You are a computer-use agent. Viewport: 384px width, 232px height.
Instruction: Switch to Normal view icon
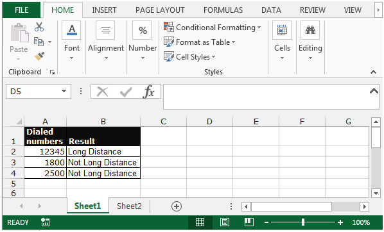click(x=200, y=222)
